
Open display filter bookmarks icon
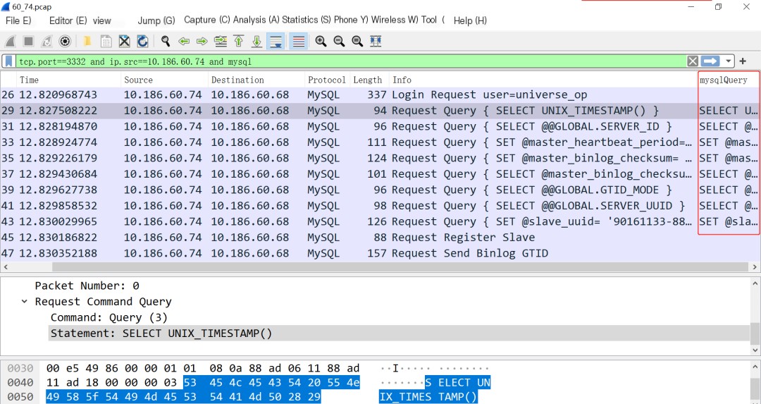point(9,61)
